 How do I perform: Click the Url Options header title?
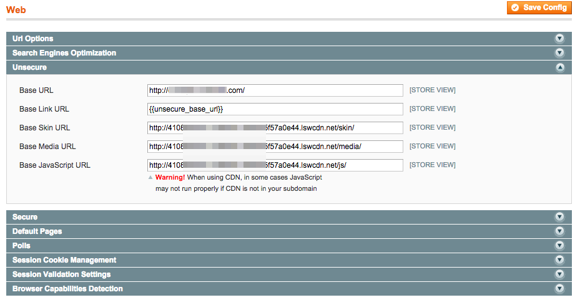(x=32, y=39)
